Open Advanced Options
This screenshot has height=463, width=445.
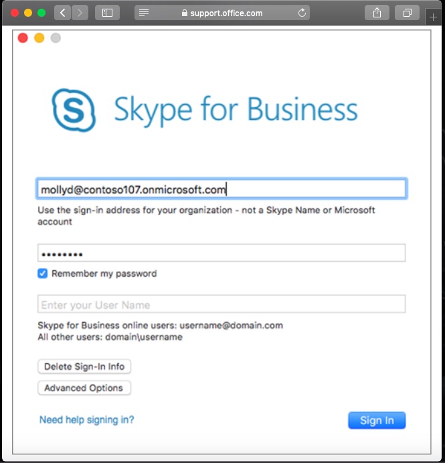84,388
